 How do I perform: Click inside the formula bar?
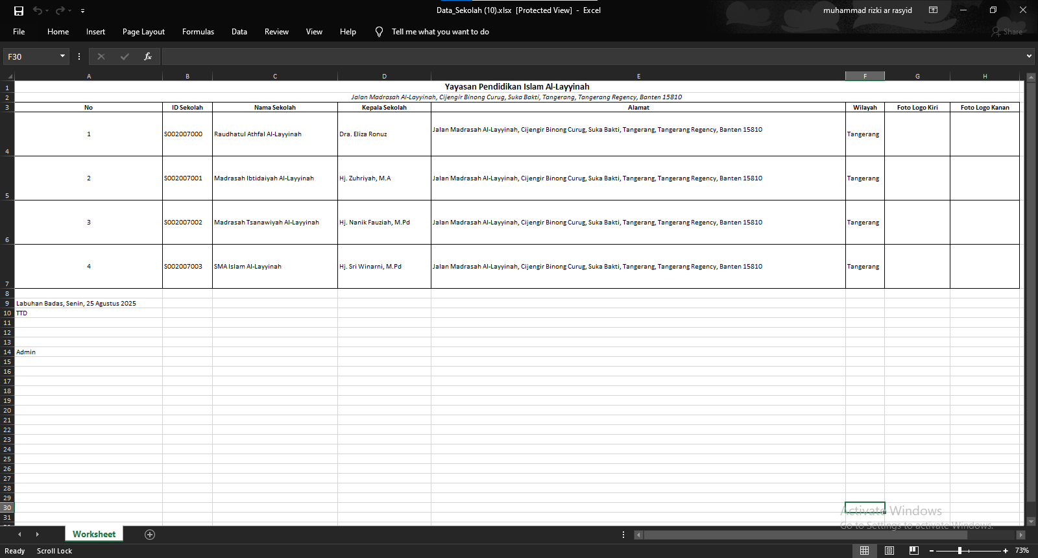pos(592,56)
